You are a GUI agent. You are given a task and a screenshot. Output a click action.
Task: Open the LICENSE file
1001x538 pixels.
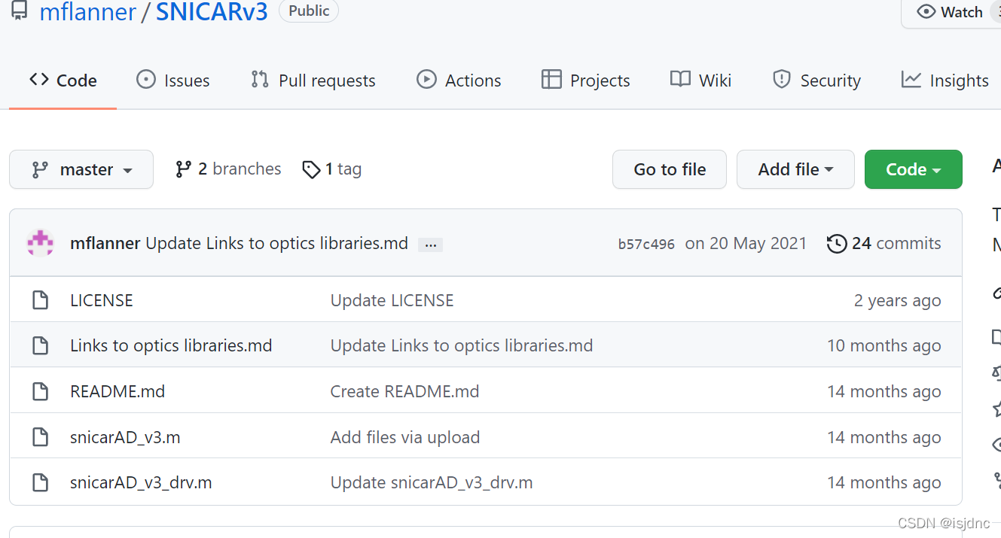click(x=102, y=300)
